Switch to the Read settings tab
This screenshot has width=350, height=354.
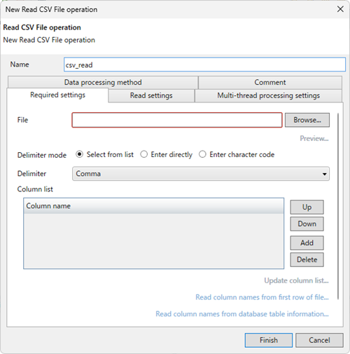(151, 95)
